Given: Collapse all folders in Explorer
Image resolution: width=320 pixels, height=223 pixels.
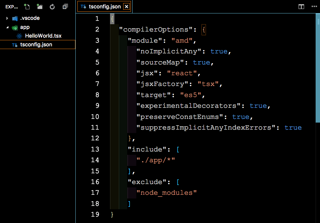Looking at the screenshot, I should pos(65,7).
